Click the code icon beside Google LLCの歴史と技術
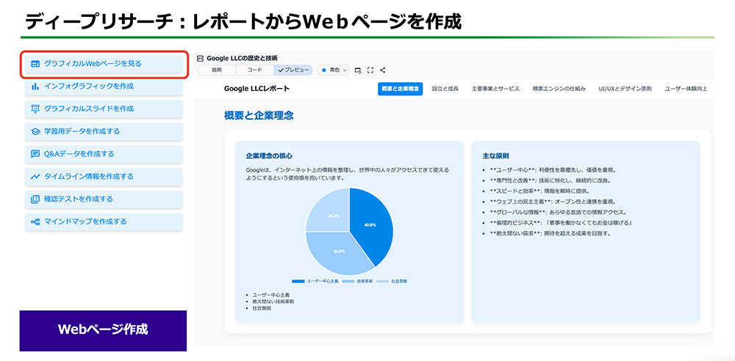 click(x=201, y=58)
